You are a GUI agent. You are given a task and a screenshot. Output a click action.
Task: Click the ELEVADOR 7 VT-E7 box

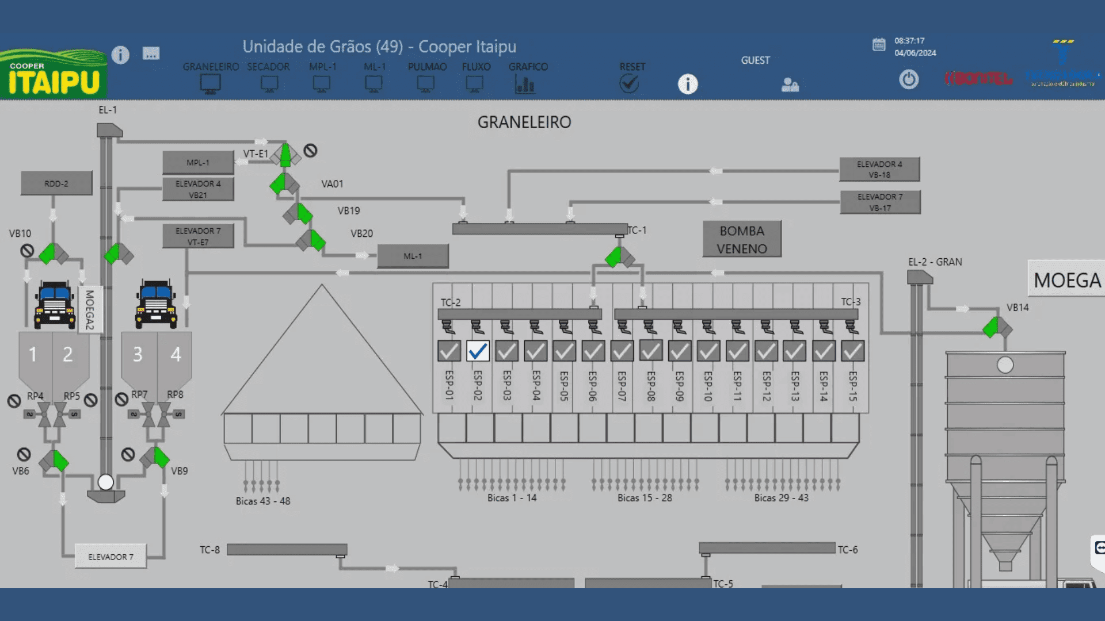198,236
